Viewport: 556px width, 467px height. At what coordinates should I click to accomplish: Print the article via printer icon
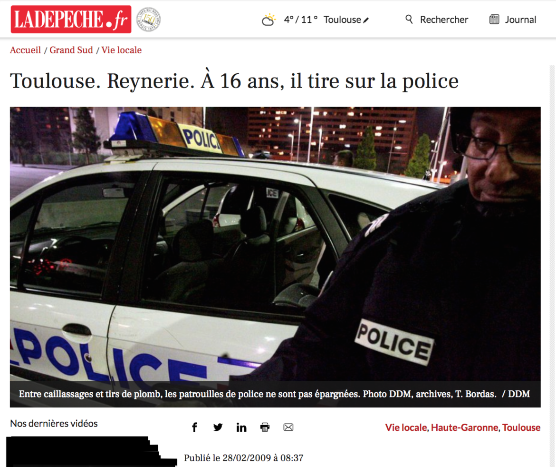(x=265, y=427)
